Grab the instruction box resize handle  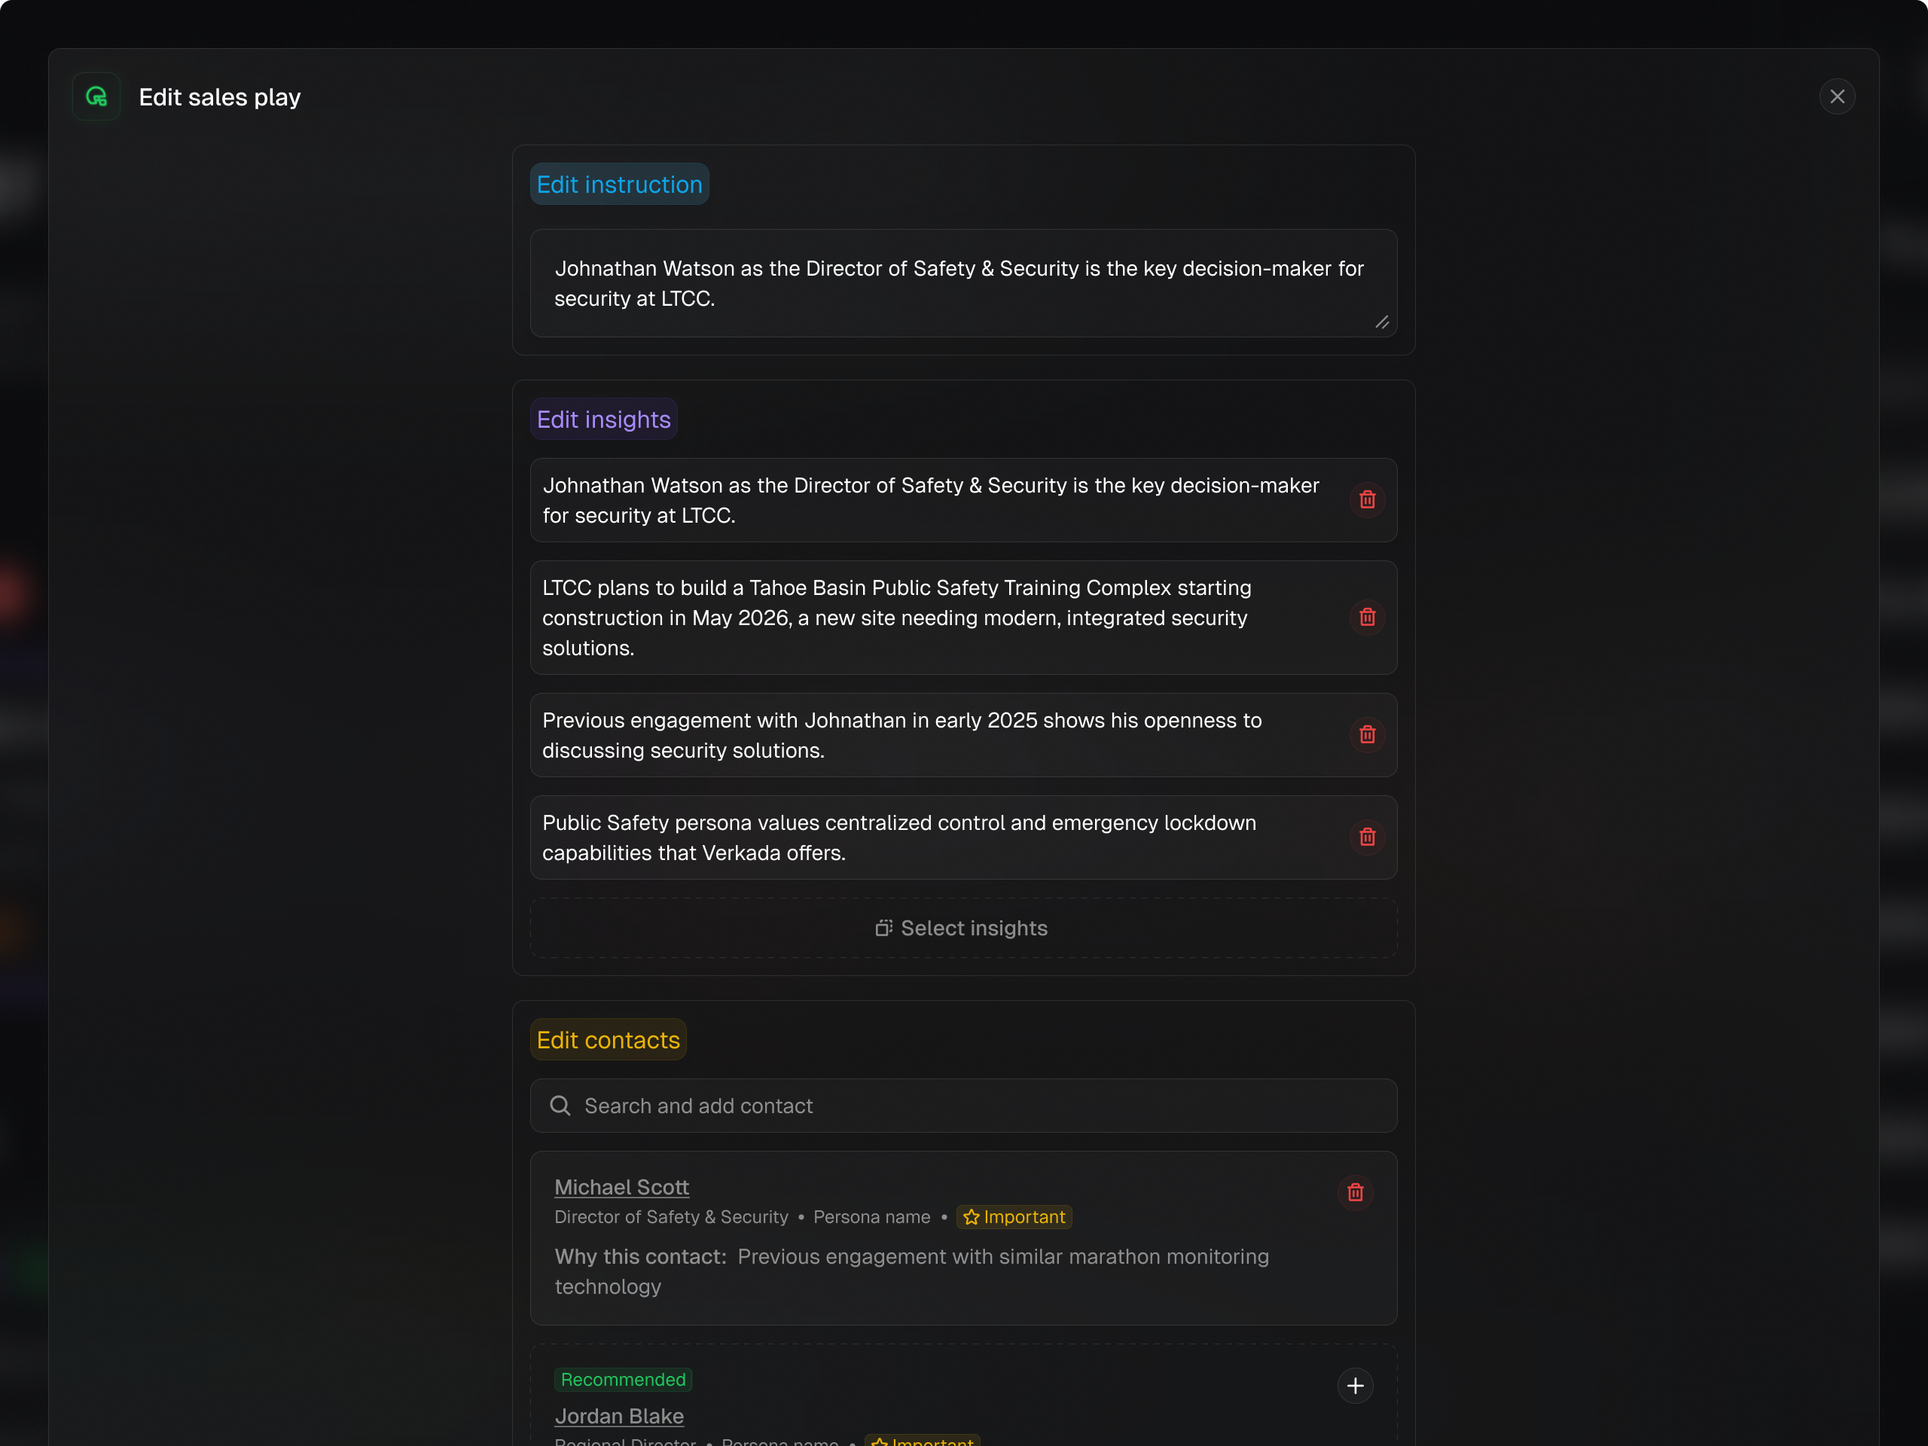tap(1381, 322)
